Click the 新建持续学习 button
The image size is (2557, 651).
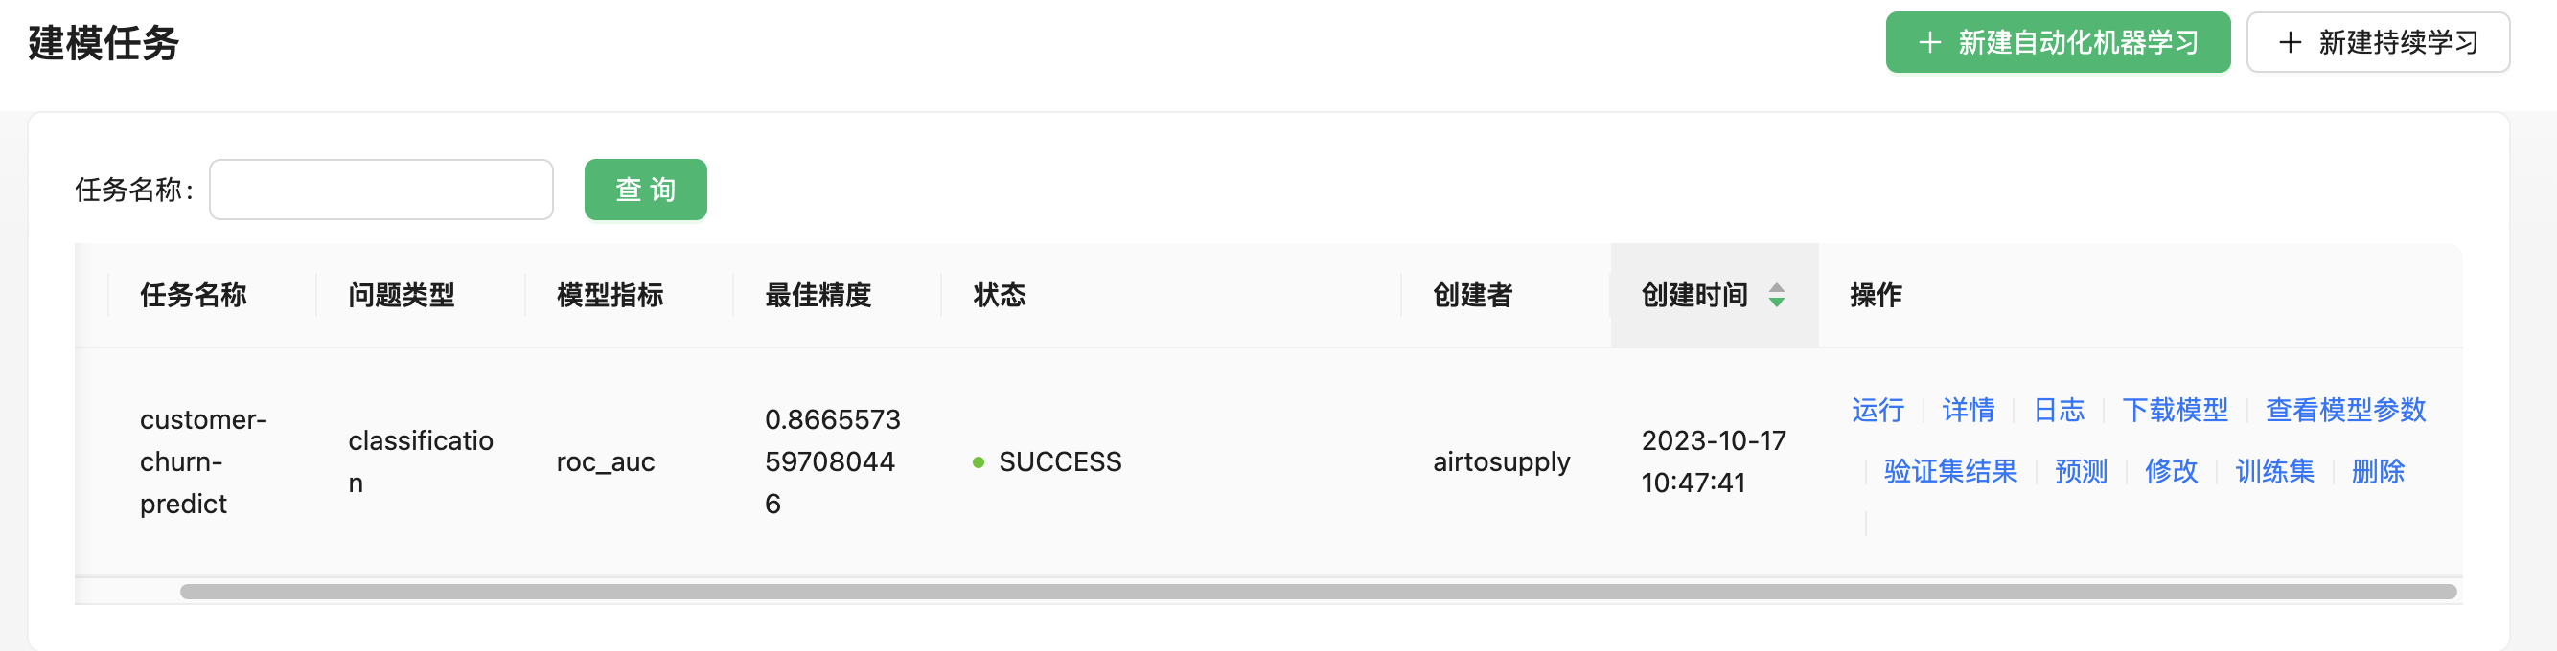click(x=2378, y=43)
